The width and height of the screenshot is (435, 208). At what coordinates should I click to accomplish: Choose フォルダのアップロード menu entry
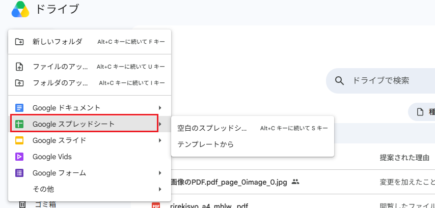[x=90, y=83]
